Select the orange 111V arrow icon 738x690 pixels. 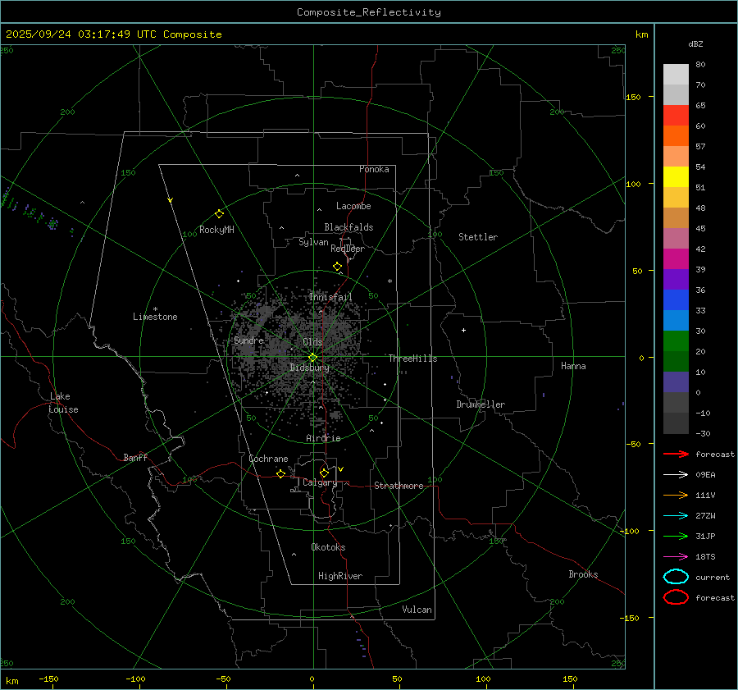click(676, 495)
